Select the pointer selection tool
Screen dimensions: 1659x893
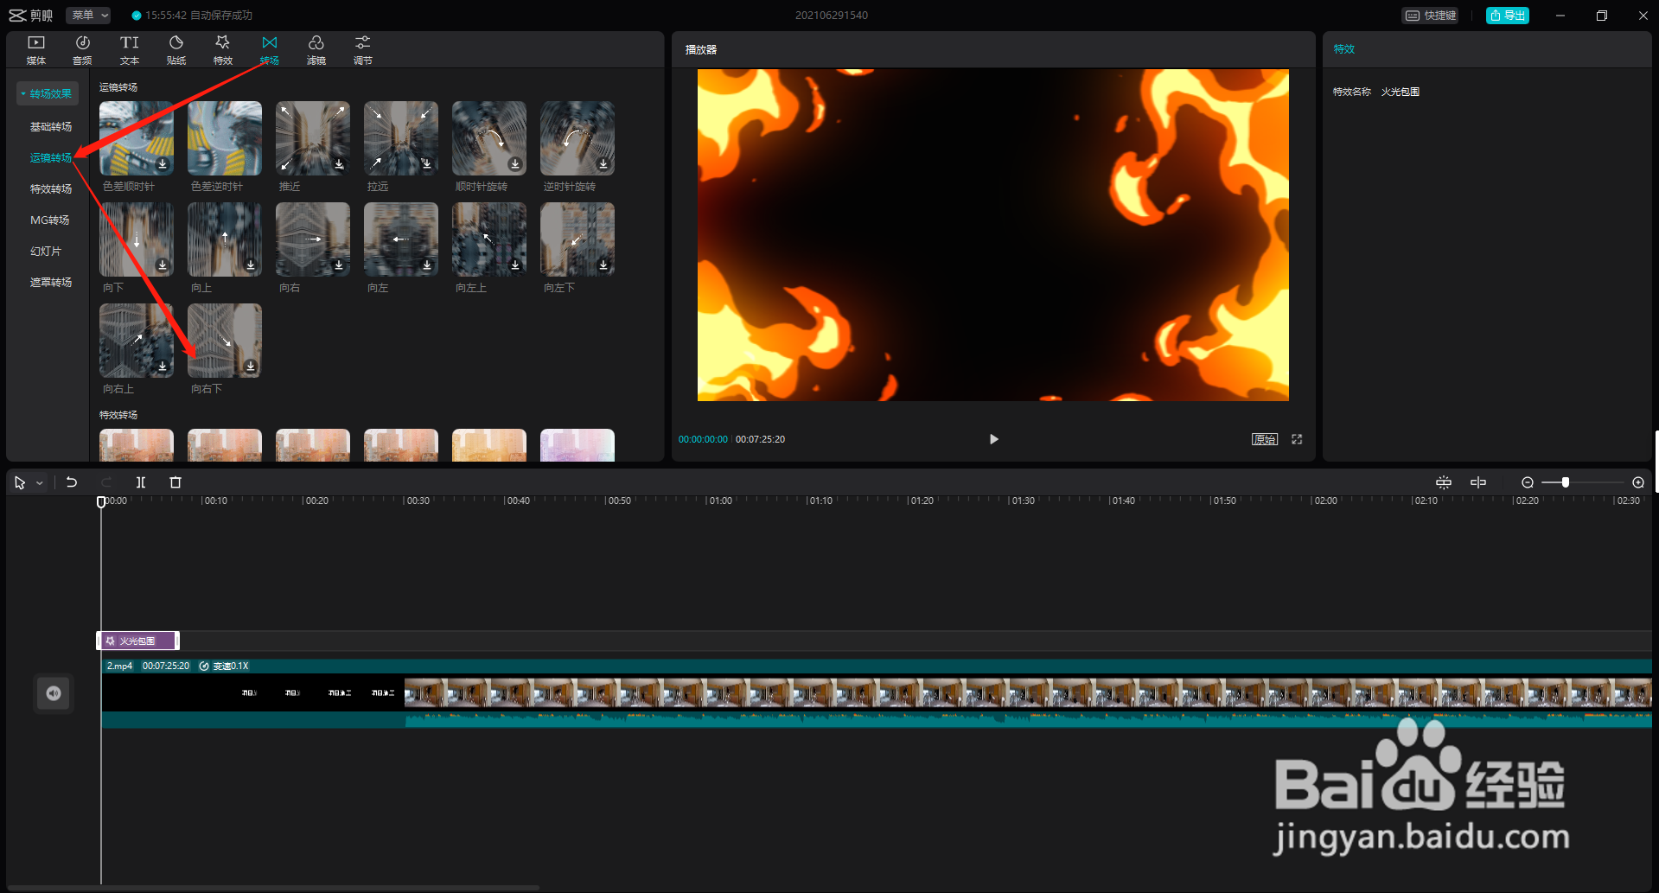(x=20, y=482)
